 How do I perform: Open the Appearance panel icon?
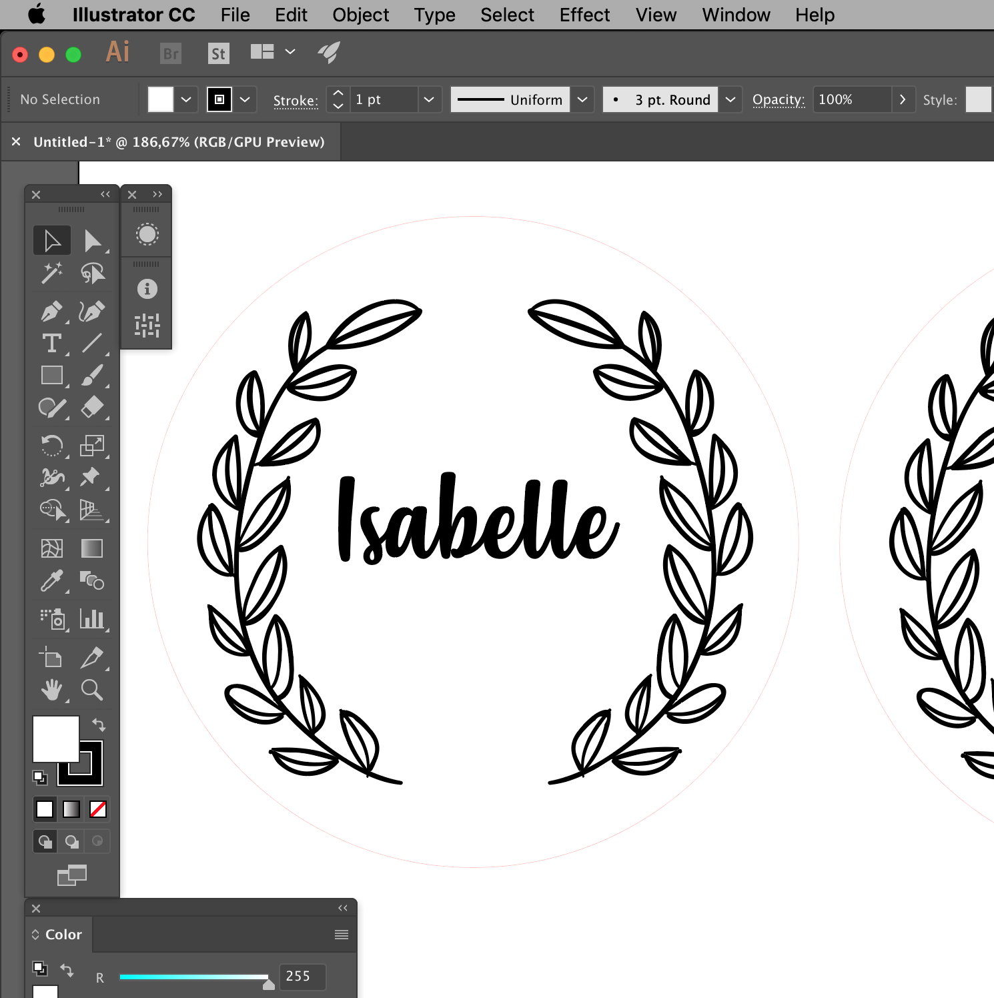click(147, 234)
